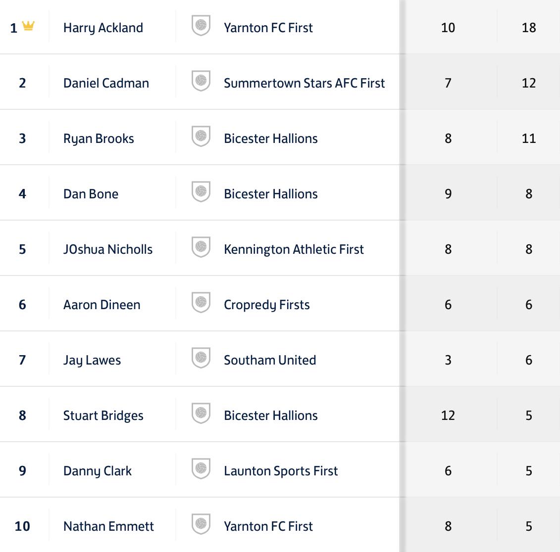Click the Launton Sports First team crest
This screenshot has height=552, width=560.
pos(201,468)
